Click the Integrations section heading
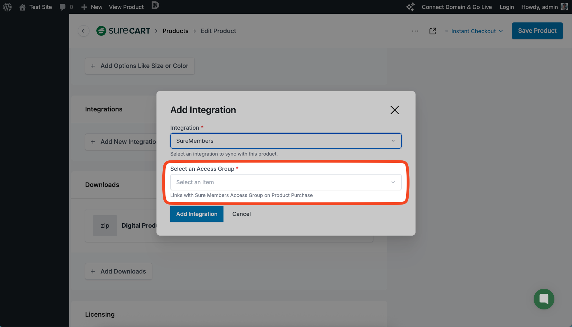572x327 pixels. point(104,109)
